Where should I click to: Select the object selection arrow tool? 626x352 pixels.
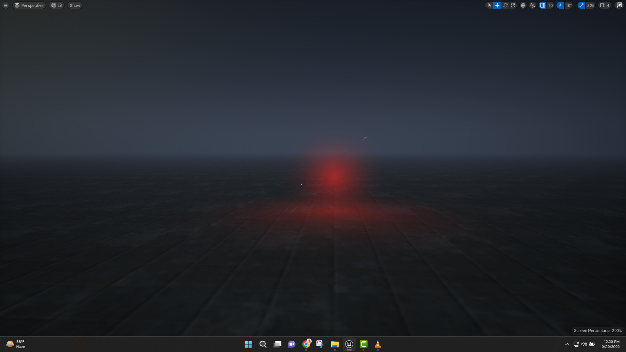point(490,5)
